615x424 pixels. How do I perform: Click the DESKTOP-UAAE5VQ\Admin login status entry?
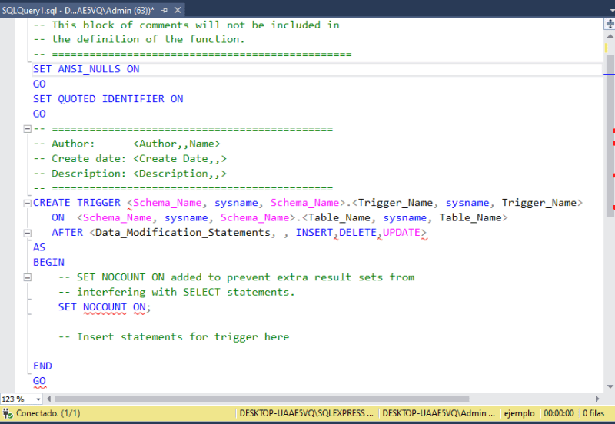[438, 413]
